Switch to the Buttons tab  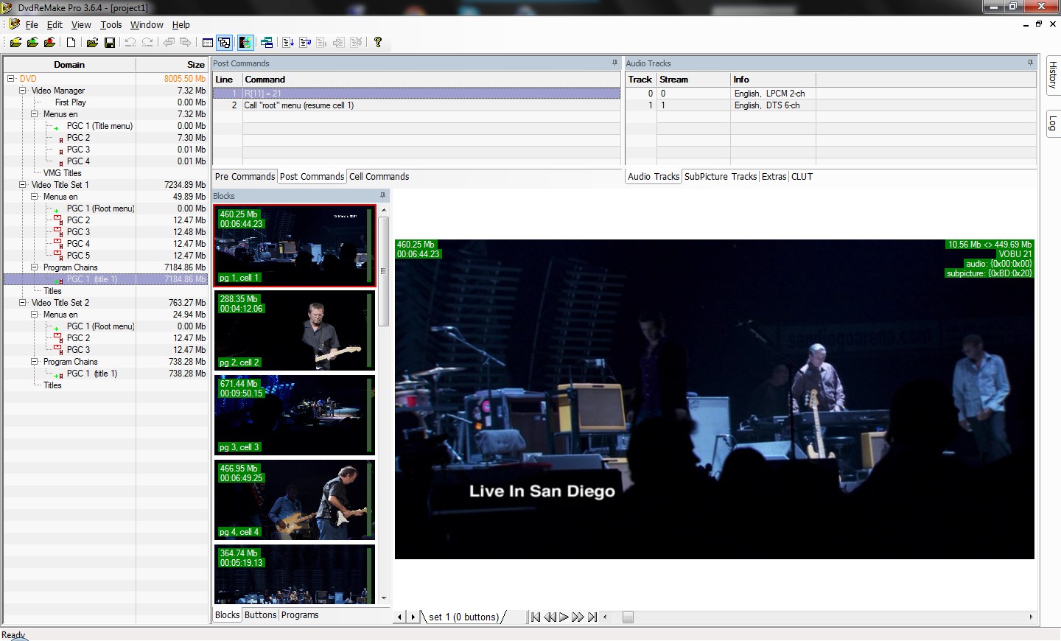(x=260, y=615)
